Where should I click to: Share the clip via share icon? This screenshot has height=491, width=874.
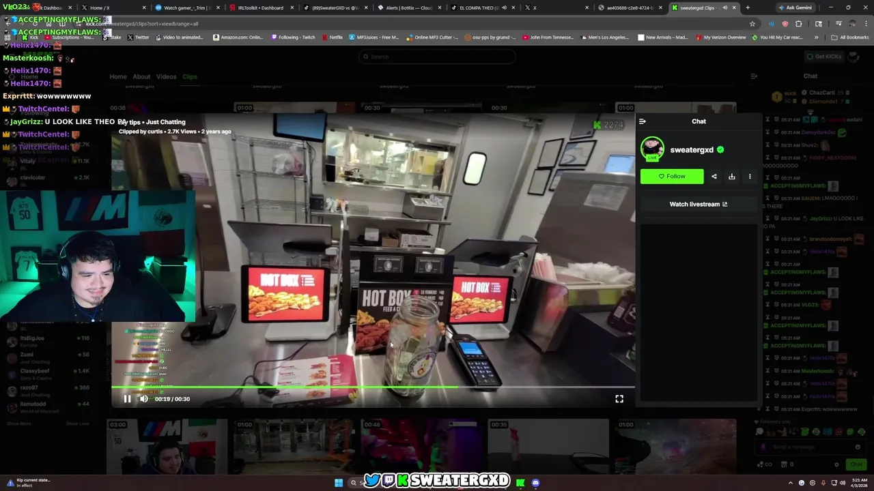click(x=714, y=177)
